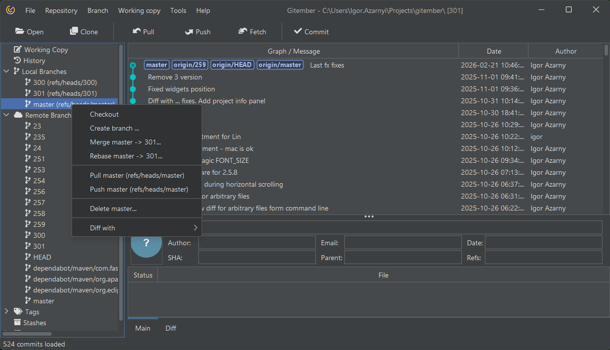This screenshot has width=610, height=350.
Task: Click the Fetch toolbar icon
Action: pyautogui.click(x=243, y=31)
